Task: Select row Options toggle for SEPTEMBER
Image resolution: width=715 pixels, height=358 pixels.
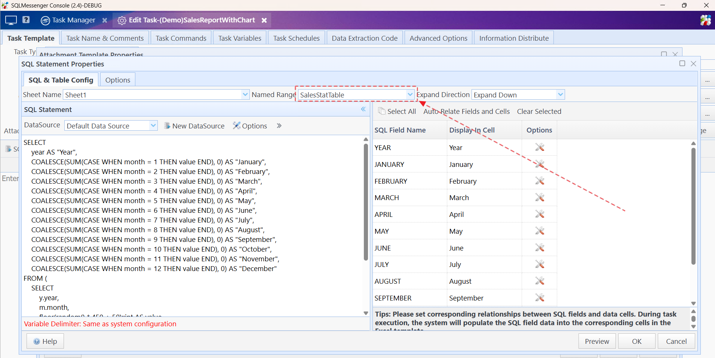Action: coord(540,298)
